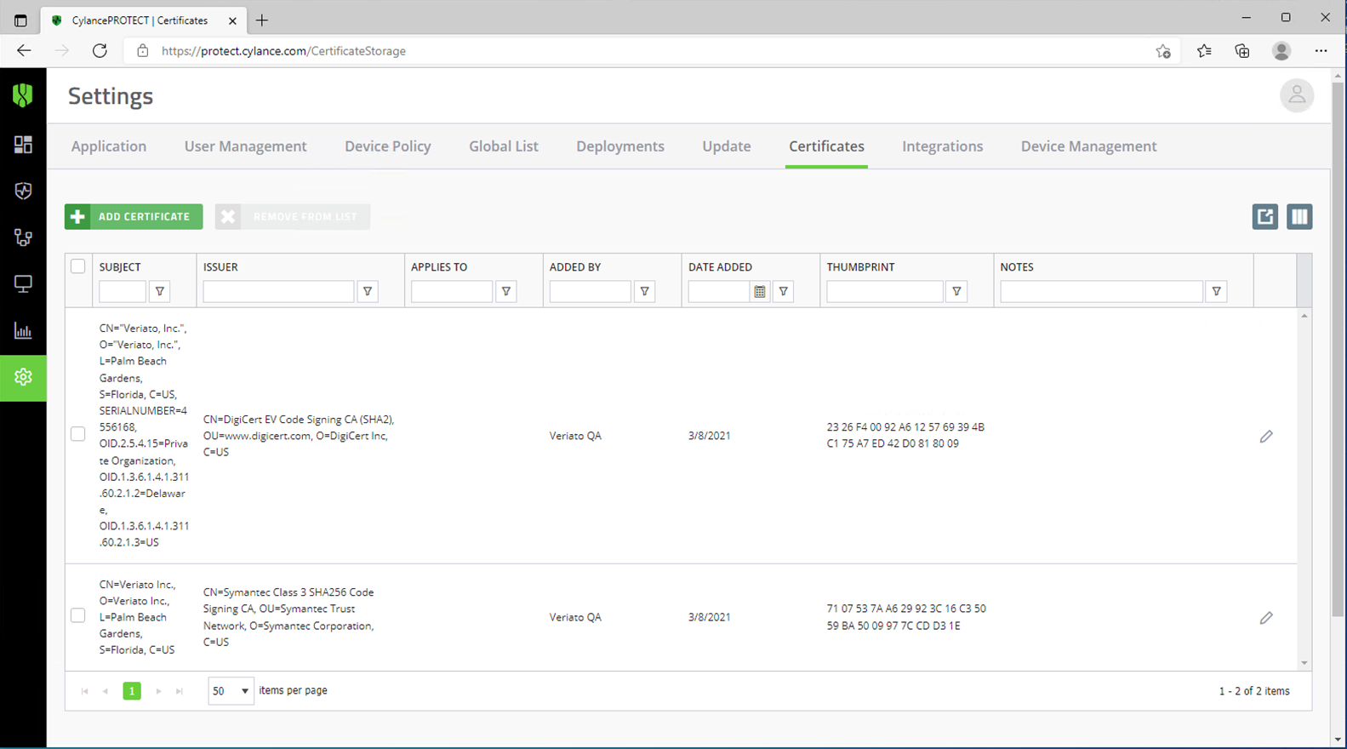Go to the last page arrow
This screenshot has width=1347, height=749.
[180, 691]
